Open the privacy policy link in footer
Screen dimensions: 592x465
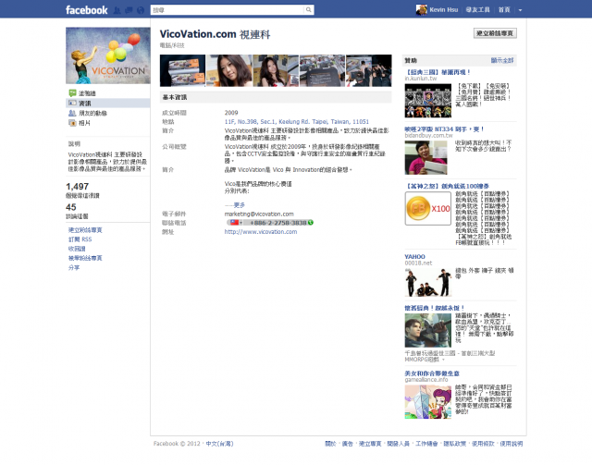454,444
